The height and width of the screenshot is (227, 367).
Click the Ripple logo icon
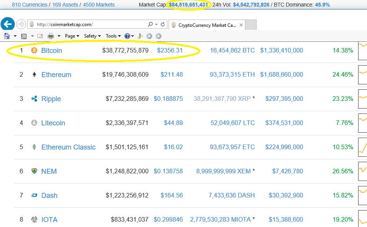[34, 99]
